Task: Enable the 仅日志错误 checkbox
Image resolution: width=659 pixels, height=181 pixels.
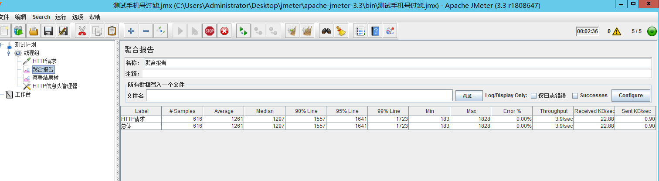Action: (x=533, y=96)
